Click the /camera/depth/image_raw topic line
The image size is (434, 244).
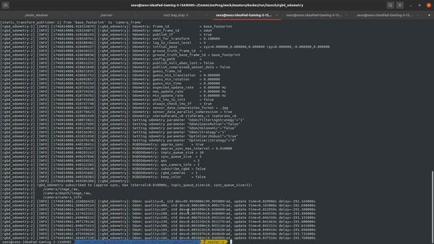pyautogui.click(x=46, y=193)
